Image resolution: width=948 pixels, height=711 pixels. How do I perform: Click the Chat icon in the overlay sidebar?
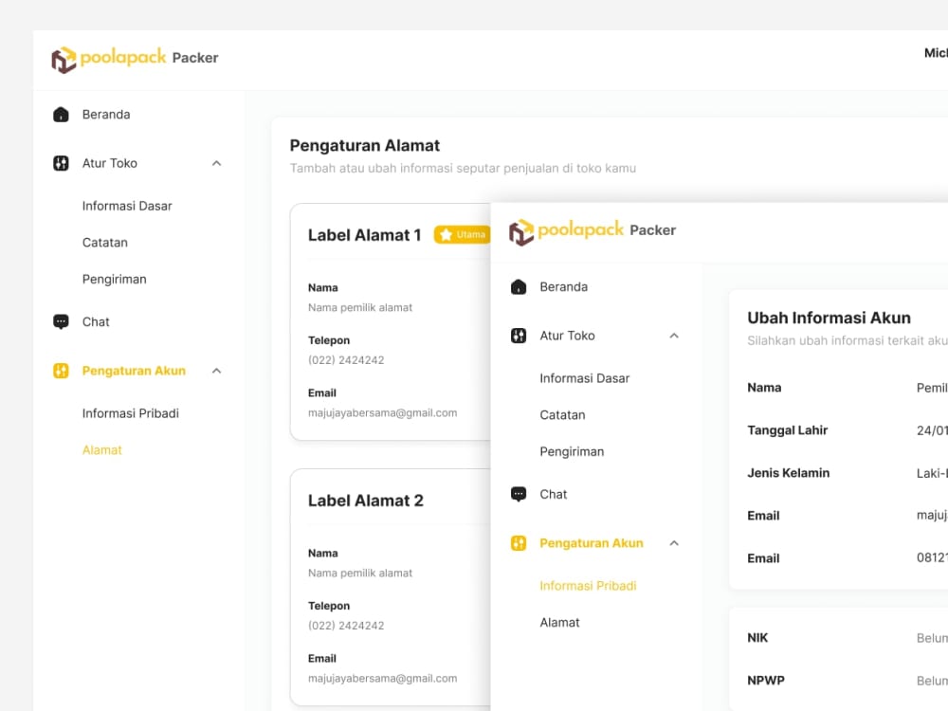point(519,493)
